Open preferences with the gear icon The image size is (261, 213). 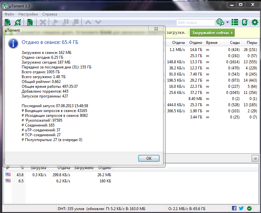(x=255, y=22)
